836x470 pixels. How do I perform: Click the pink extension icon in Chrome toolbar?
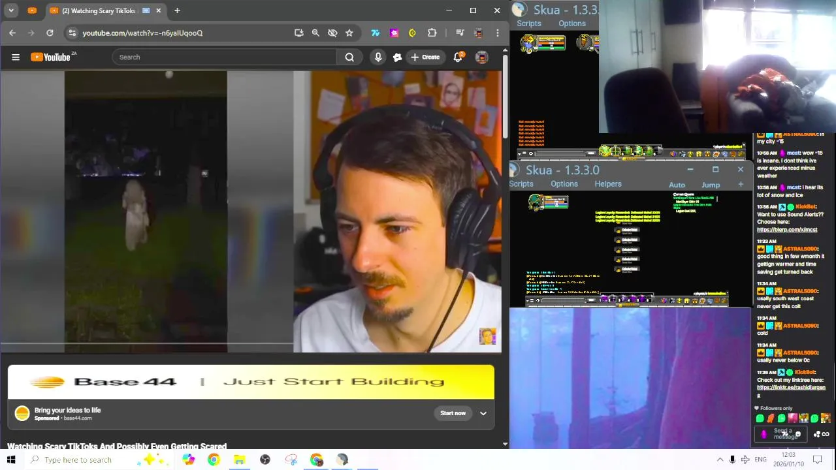point(394,33)
